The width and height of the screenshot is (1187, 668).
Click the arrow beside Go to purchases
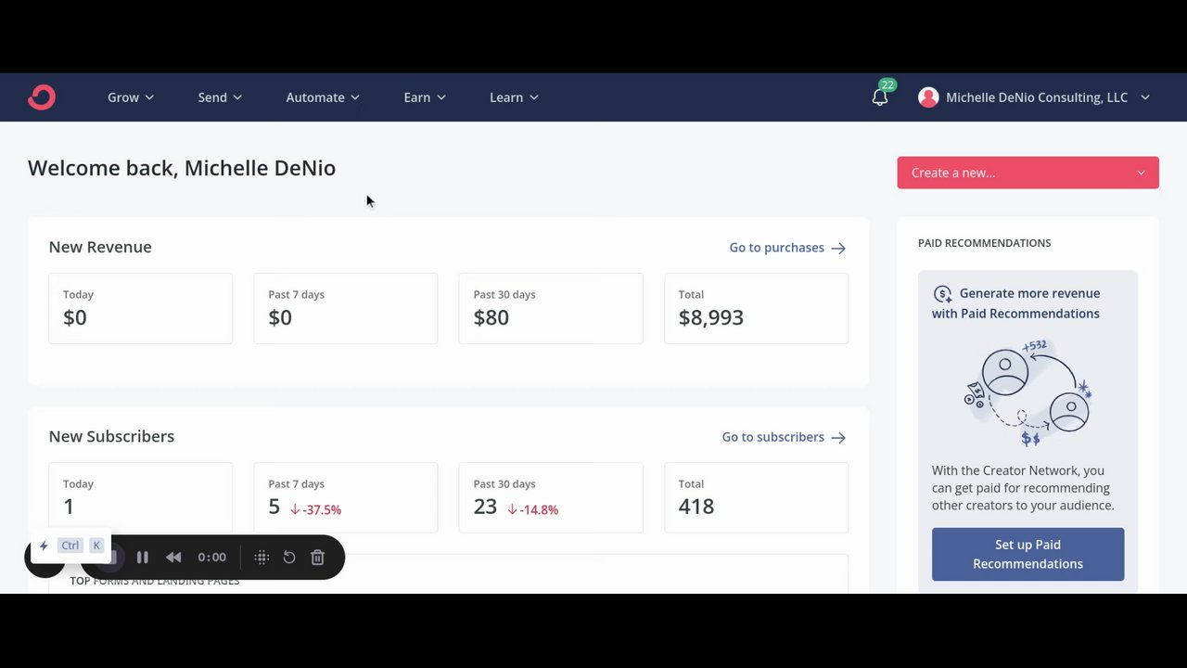coord(838,248)
